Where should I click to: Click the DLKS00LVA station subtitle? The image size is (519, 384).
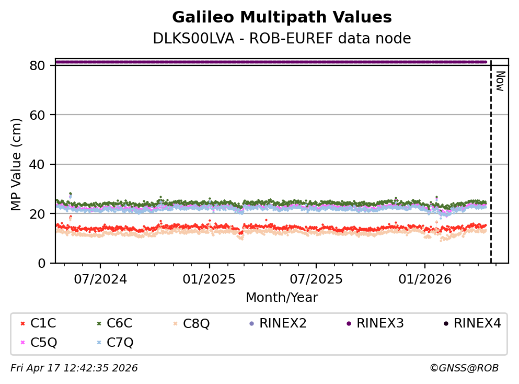click(282, 39)
